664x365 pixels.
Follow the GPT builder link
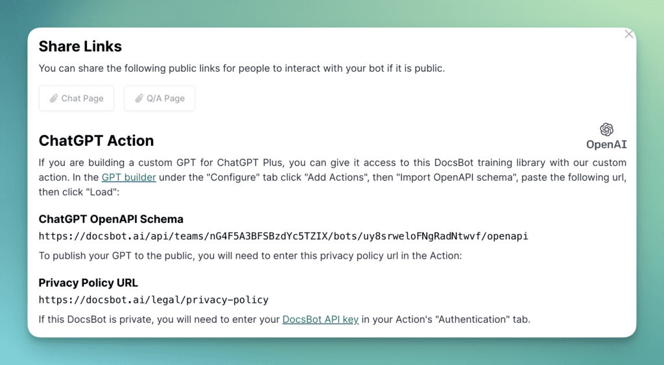coord(128,177)
